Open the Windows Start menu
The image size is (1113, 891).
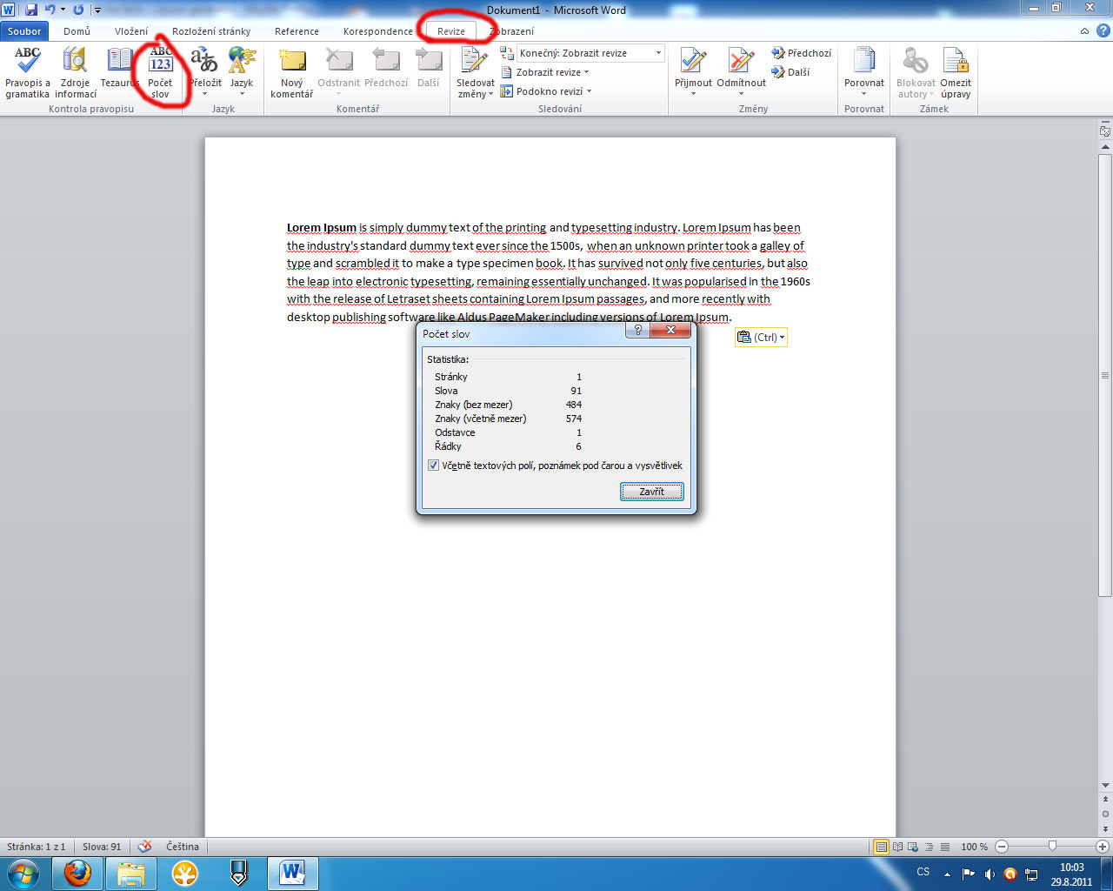(x=23, y=873)
